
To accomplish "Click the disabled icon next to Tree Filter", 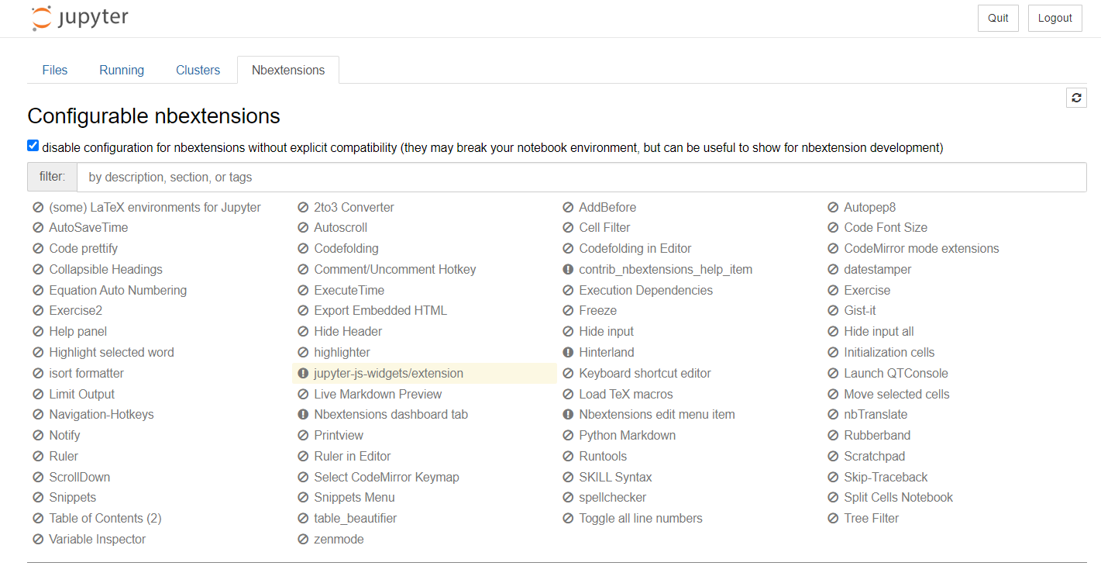I will pos(833,519).
